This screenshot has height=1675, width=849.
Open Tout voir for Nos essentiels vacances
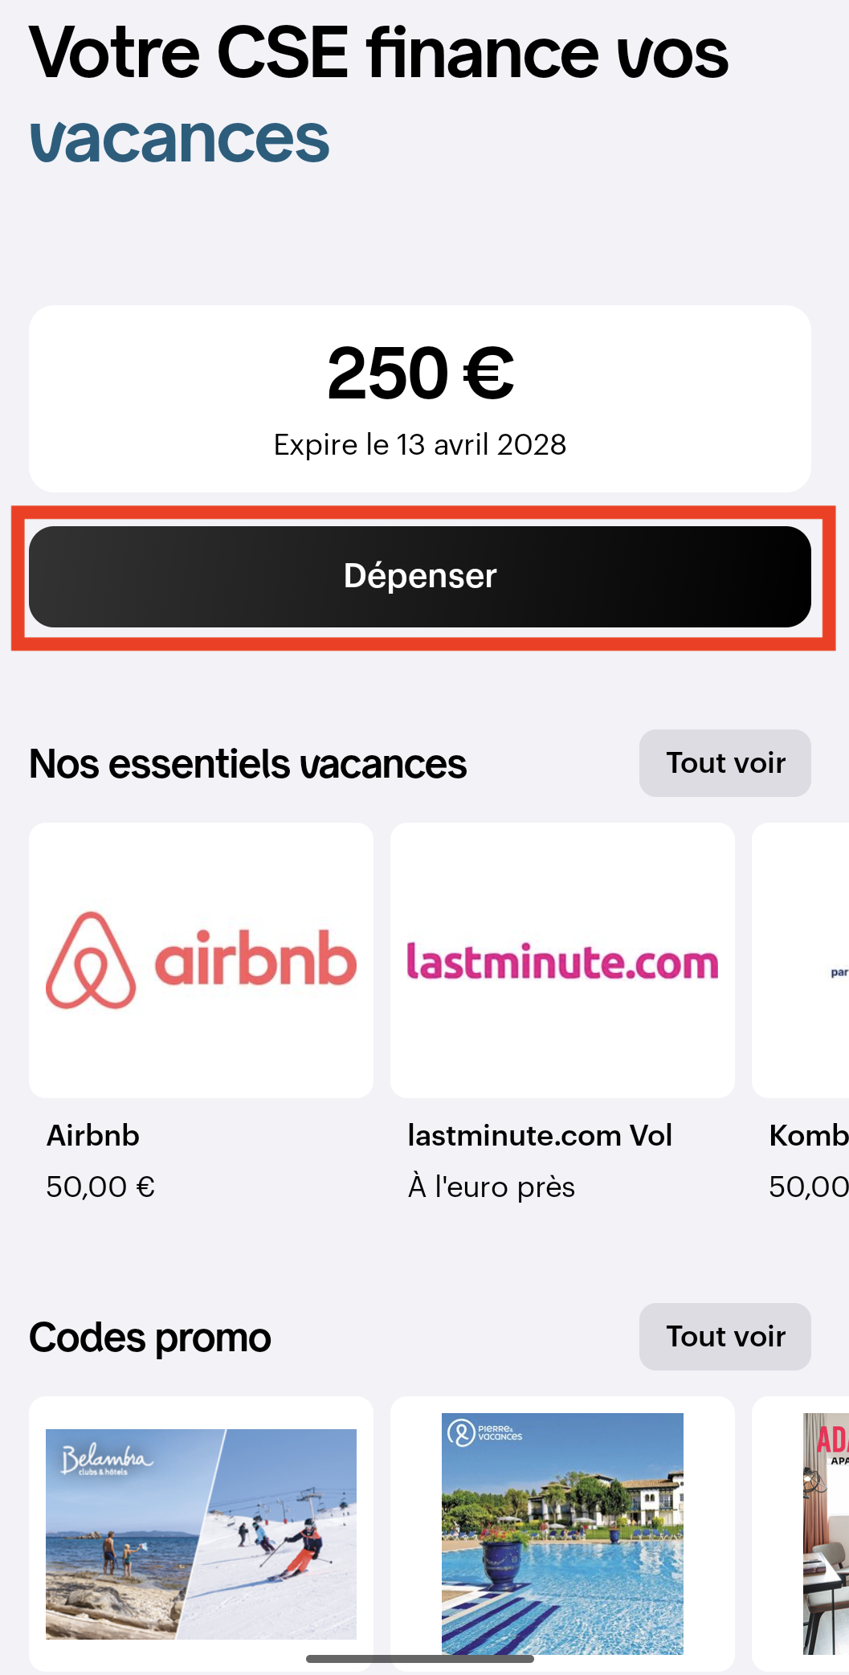point(725,763)
